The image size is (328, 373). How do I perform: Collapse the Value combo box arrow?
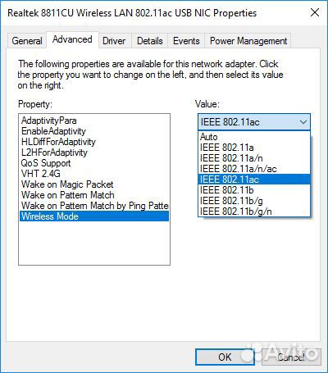(x=303, y=122)
